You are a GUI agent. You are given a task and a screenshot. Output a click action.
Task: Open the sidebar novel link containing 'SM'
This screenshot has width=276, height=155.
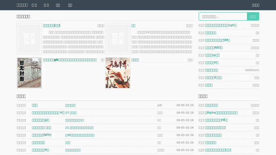click(x=217, y=40)
